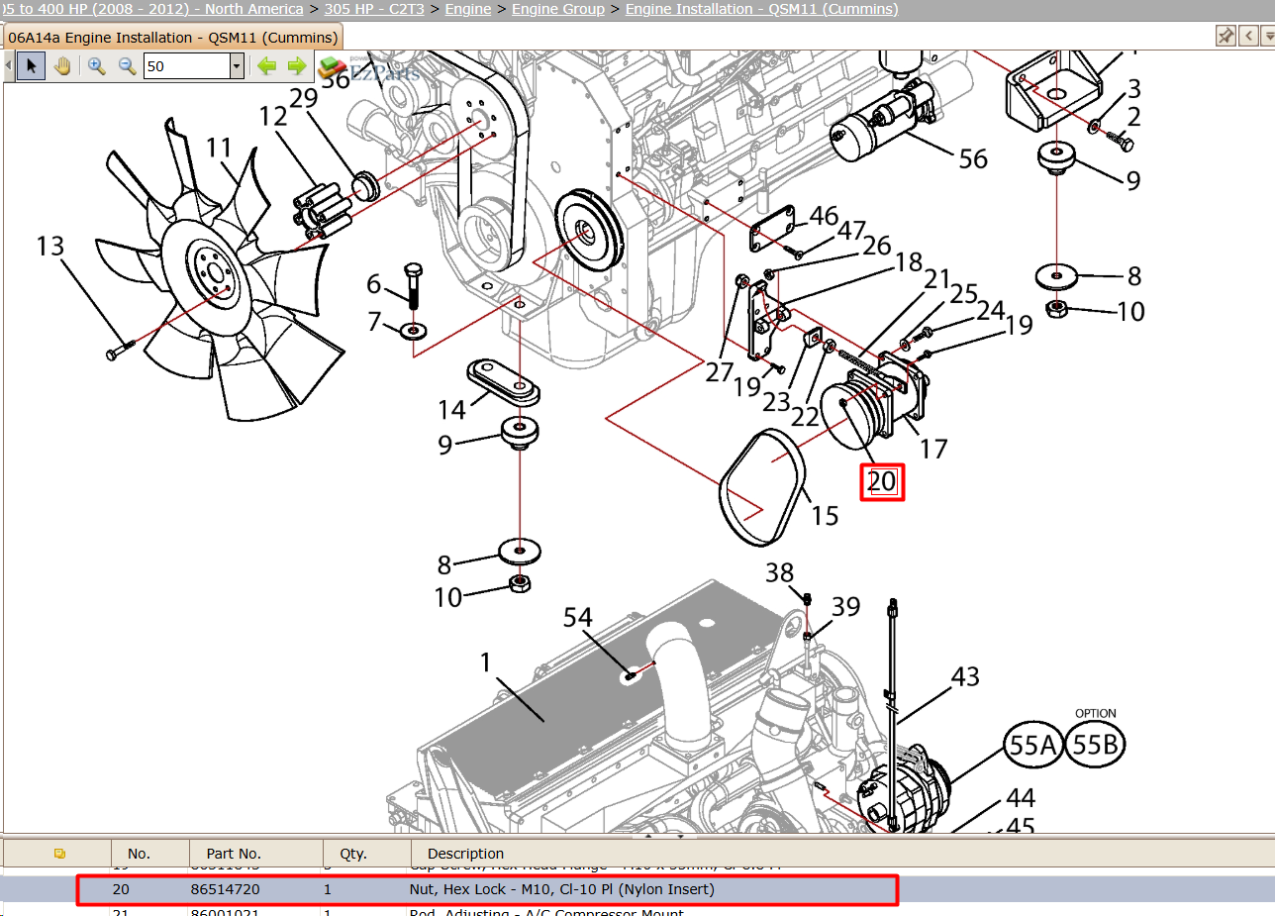
Task: Open Engine Installation - QSM11 (Cummins) breadcrumb
Action: point(762,9)
